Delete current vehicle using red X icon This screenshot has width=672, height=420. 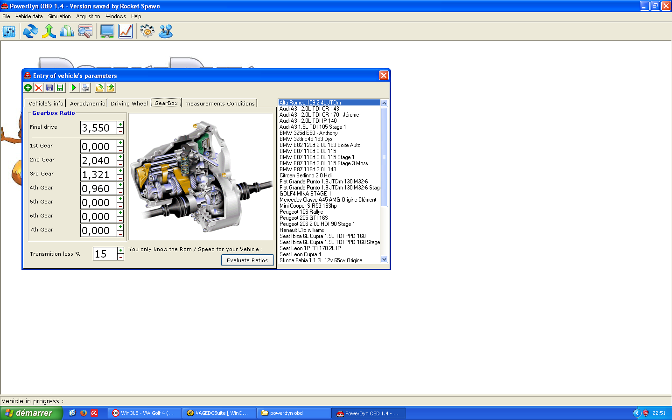[x=39, y=88]
